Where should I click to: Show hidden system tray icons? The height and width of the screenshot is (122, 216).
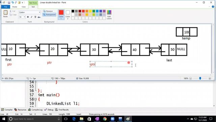(188, 119)
